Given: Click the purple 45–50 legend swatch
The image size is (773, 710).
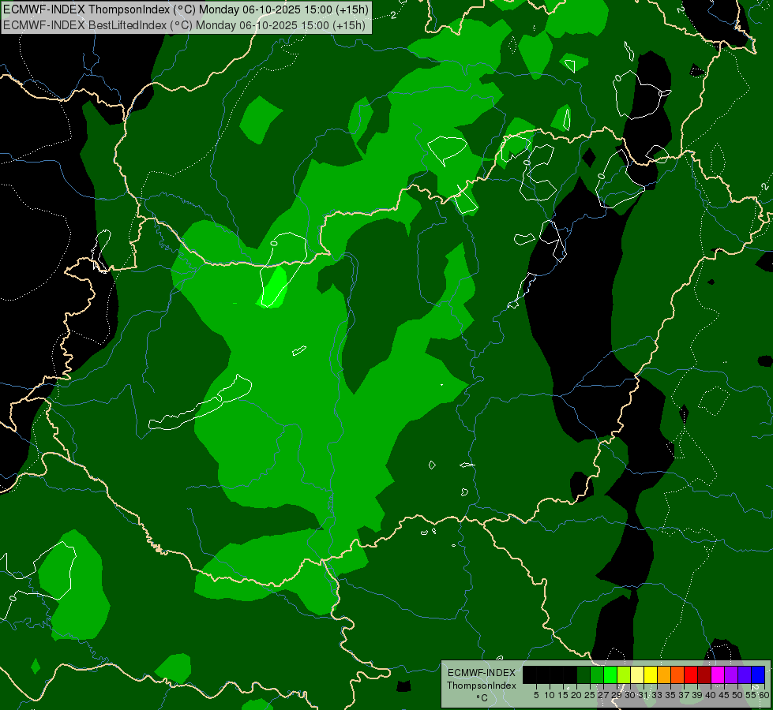Looking at the screenshot, I should pos(731,675).
